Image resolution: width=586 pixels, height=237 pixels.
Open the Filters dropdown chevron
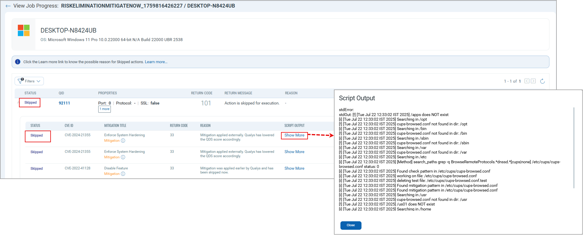tap(39, 81)
